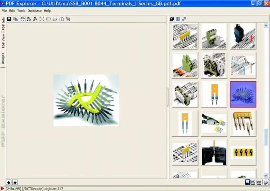Switch to the Images side tab

pyautogui.click(x=3, y=59)
